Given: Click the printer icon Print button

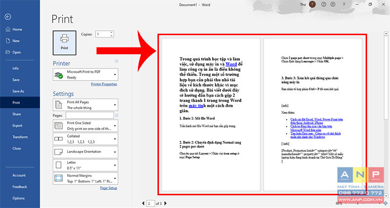Looking at the screenshot, I should click(x=64, y=43).
